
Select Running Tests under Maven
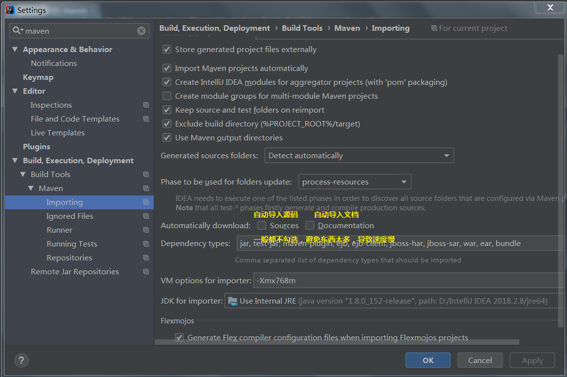point(72,244)
